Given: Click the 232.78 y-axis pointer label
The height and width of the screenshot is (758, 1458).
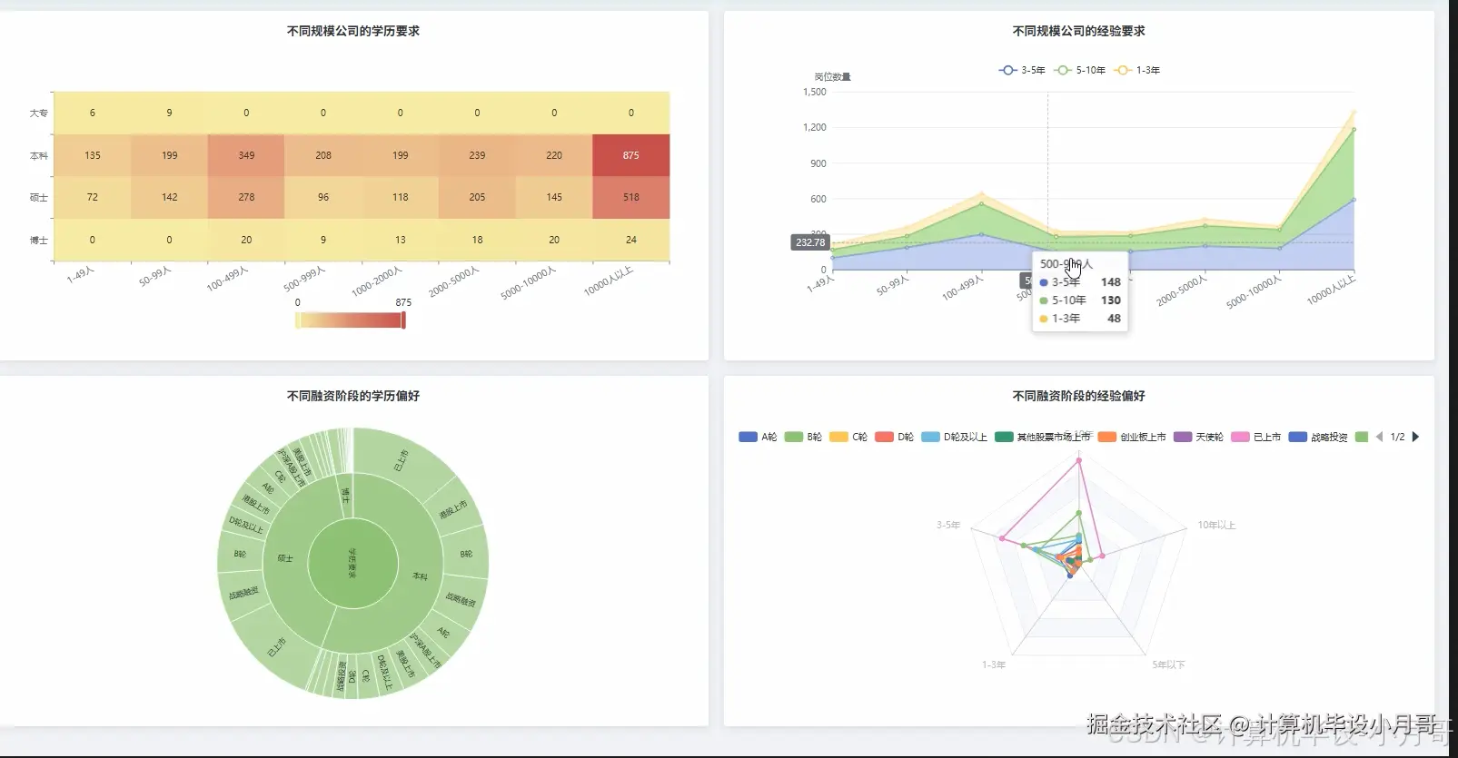Looking at the screenshot, I should pos(810,242).
